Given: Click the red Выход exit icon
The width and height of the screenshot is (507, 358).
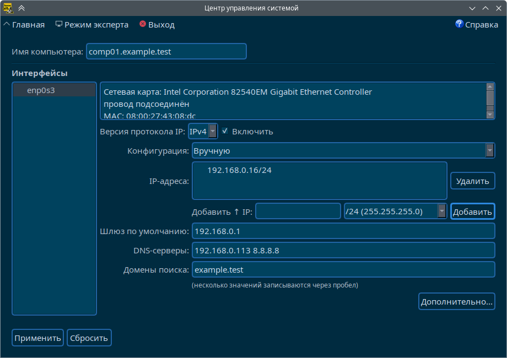Looking at the screenshot, I should tap(142, 24).
